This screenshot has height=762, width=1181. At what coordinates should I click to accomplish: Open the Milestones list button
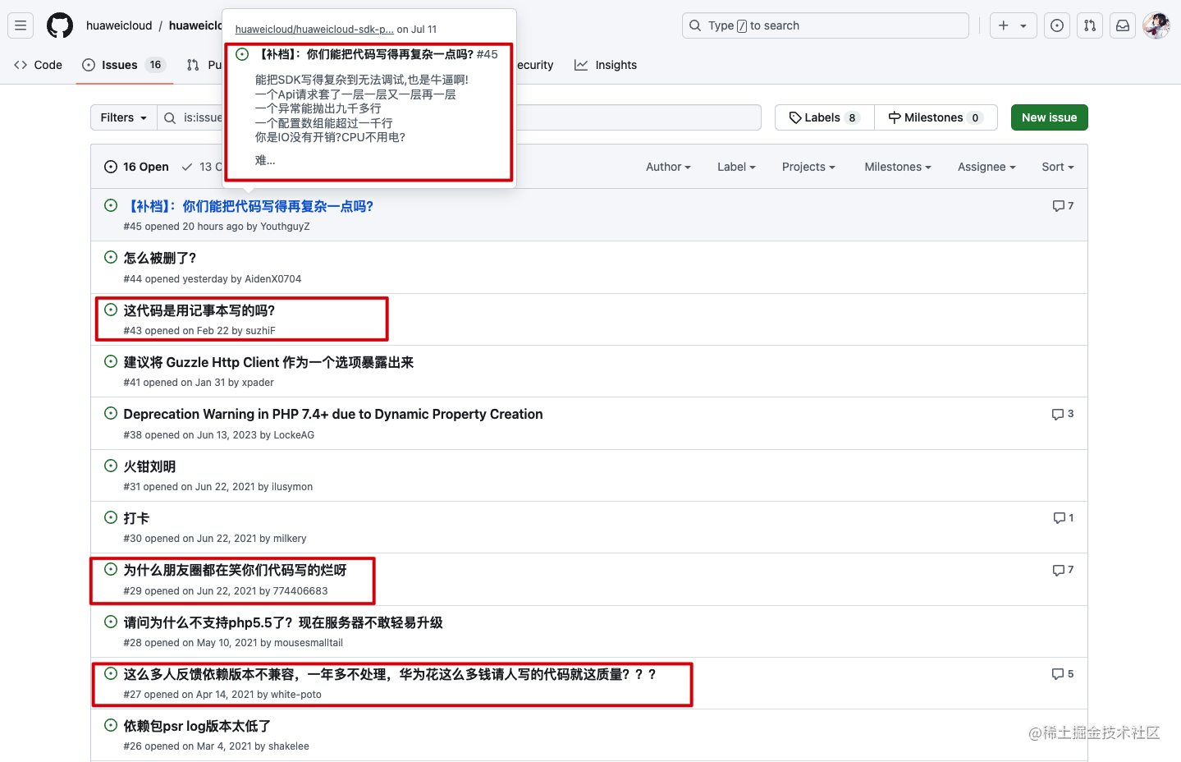coord(936,117)
